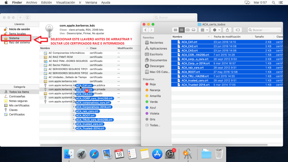Open the Ir menu

[80, 3]
